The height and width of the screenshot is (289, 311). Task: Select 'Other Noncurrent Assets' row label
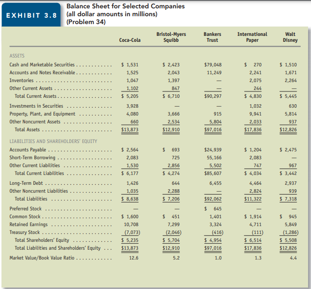[x=35, y=122]
